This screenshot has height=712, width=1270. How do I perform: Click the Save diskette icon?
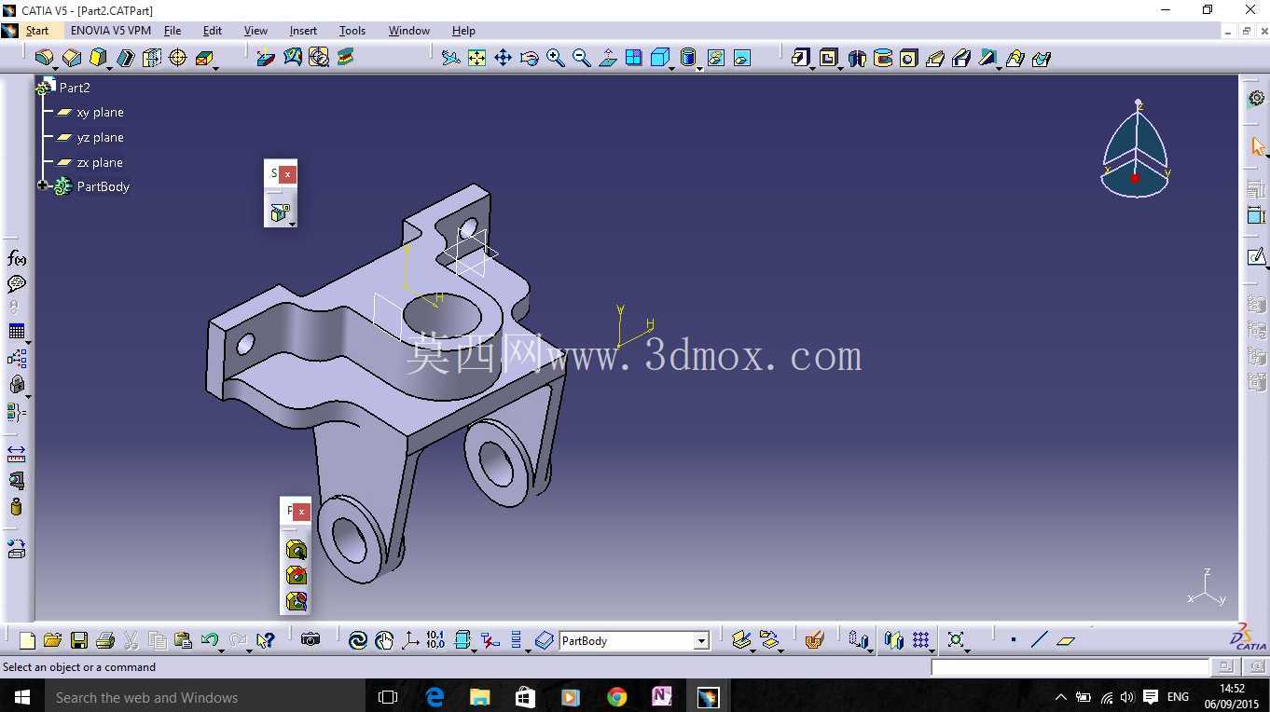79,640
